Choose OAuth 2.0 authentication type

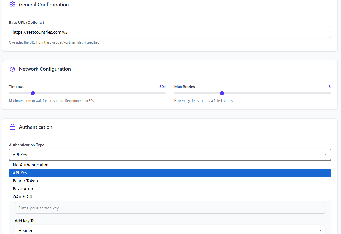23,197
